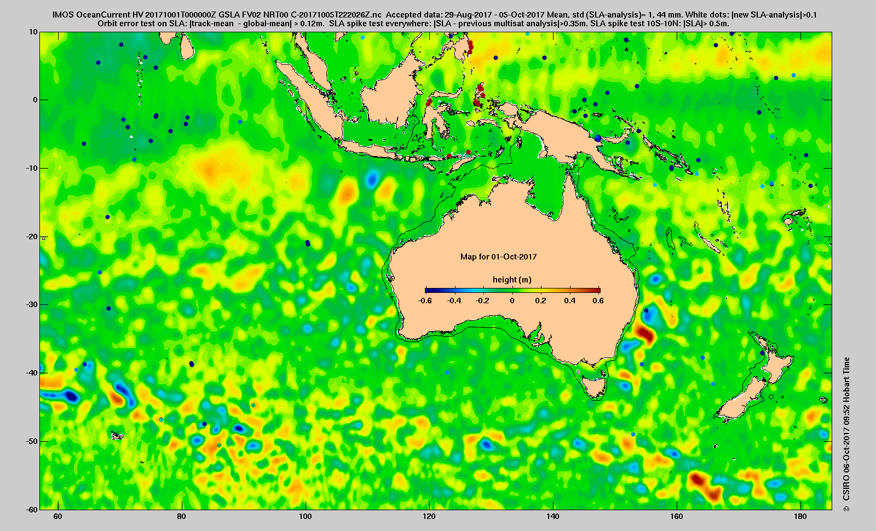Click the "IMOS OceanCurrent HV" title line
Screen dimensions: 876x531
(x=434, y=15)
